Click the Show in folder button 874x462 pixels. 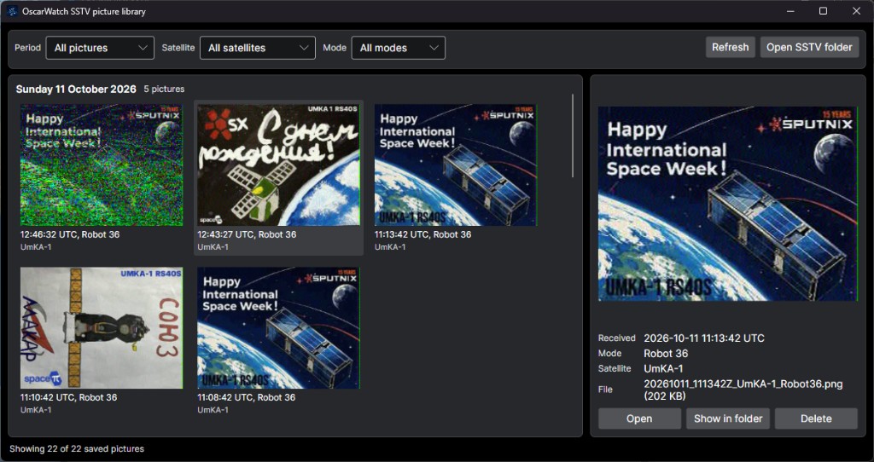tap(728, 419)
